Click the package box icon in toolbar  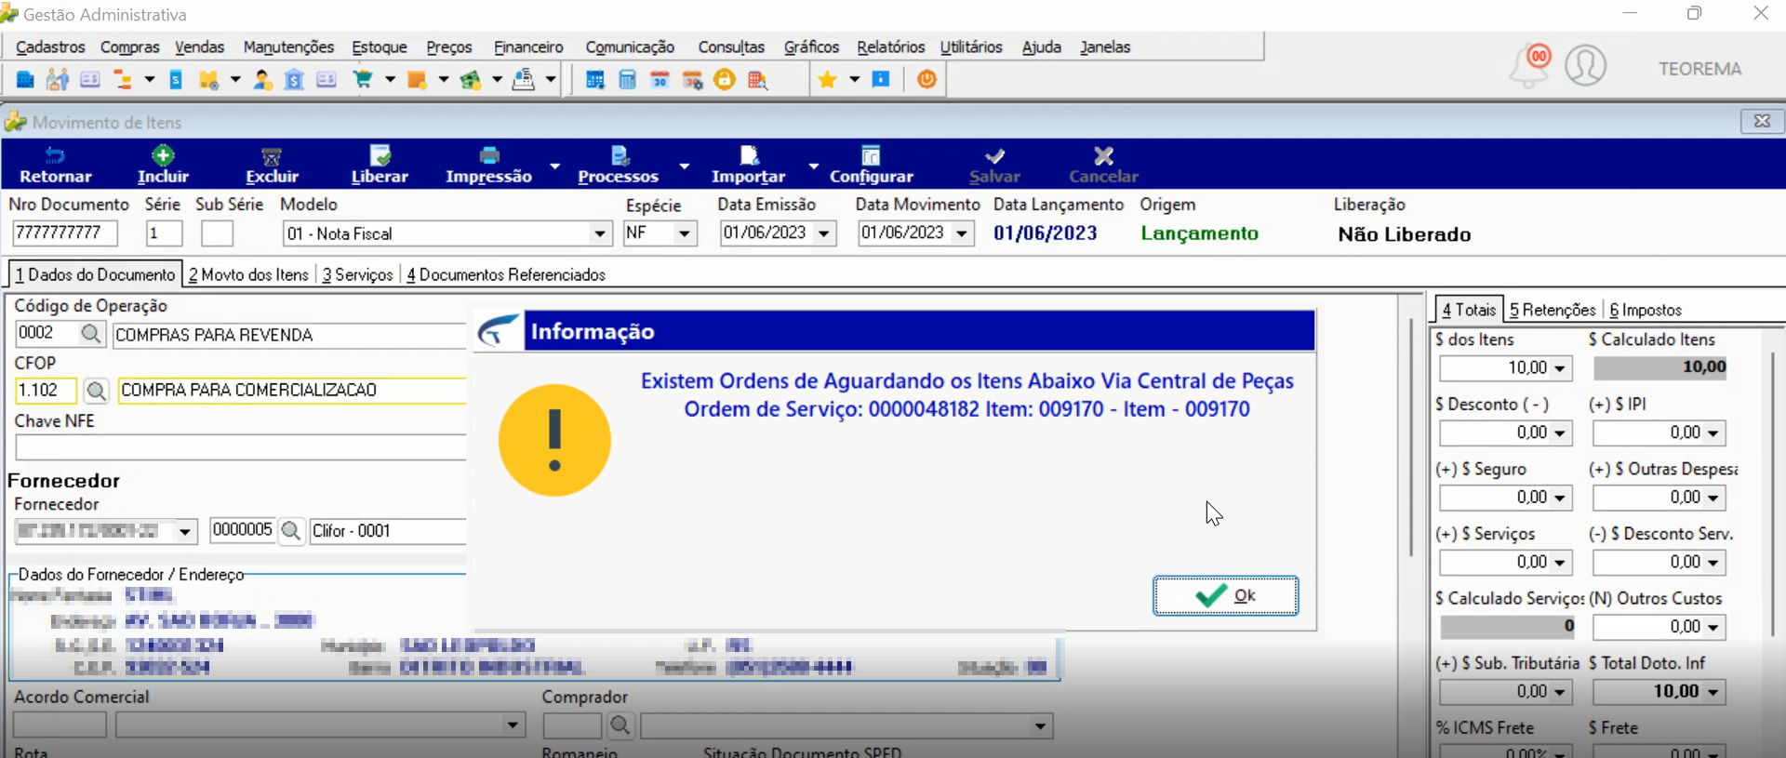(207, 80)
